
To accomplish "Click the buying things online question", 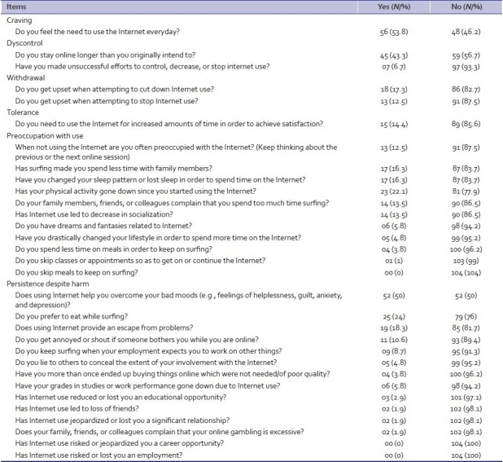I will pos(173,374).
